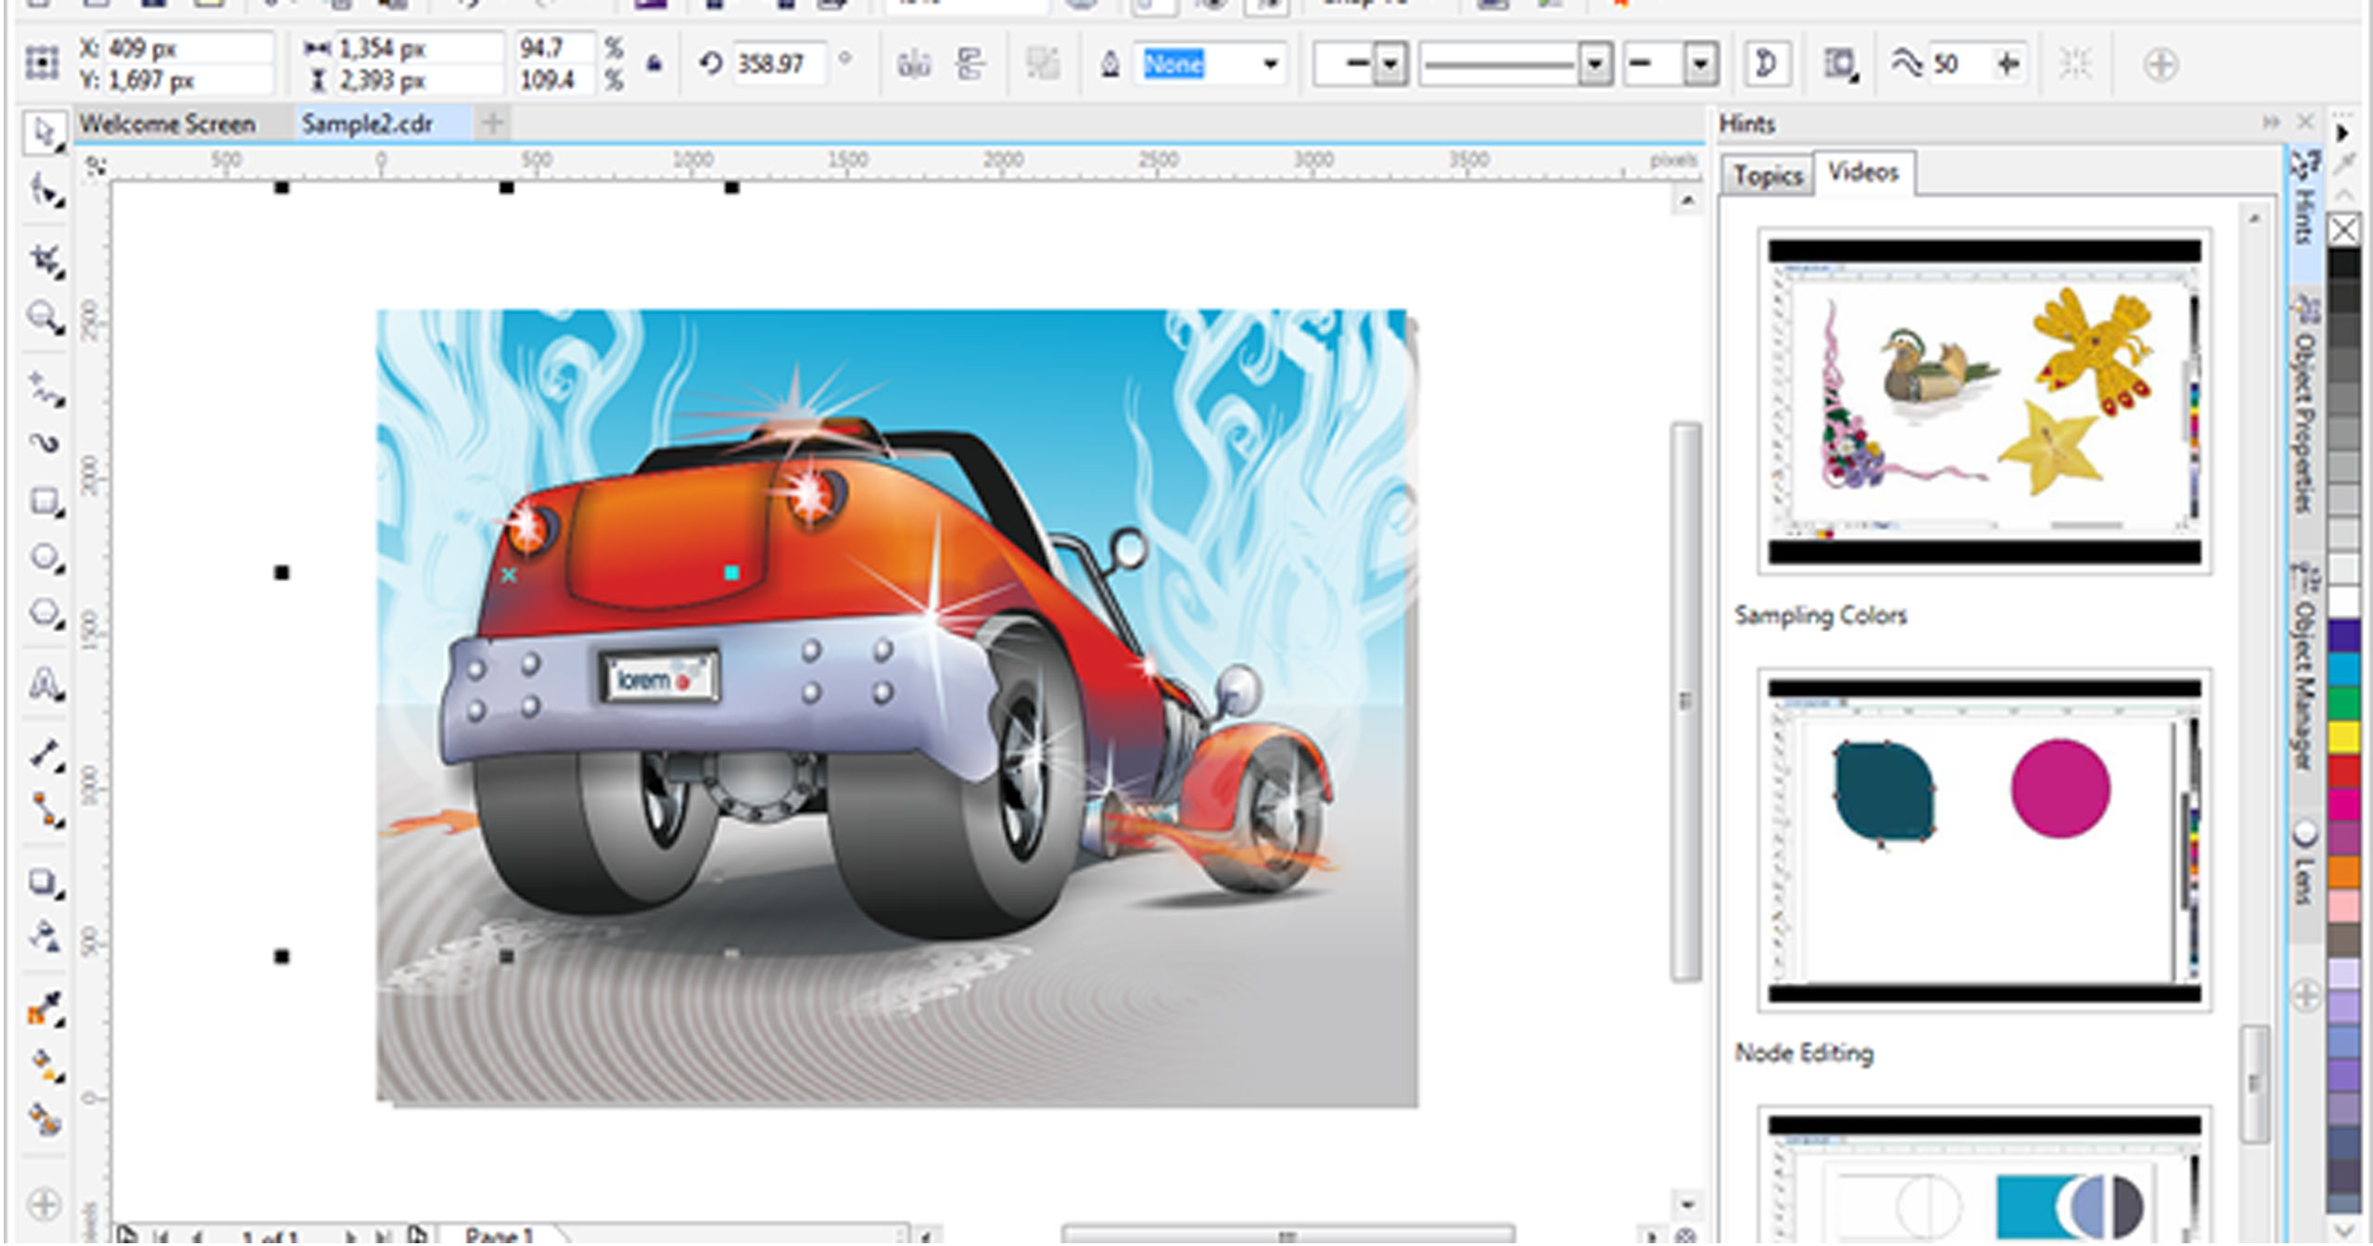Open the Sampling Colors video thumbnail
The width and height of the screenshot is (2373, 1246).
click(x=1984, y=401)
